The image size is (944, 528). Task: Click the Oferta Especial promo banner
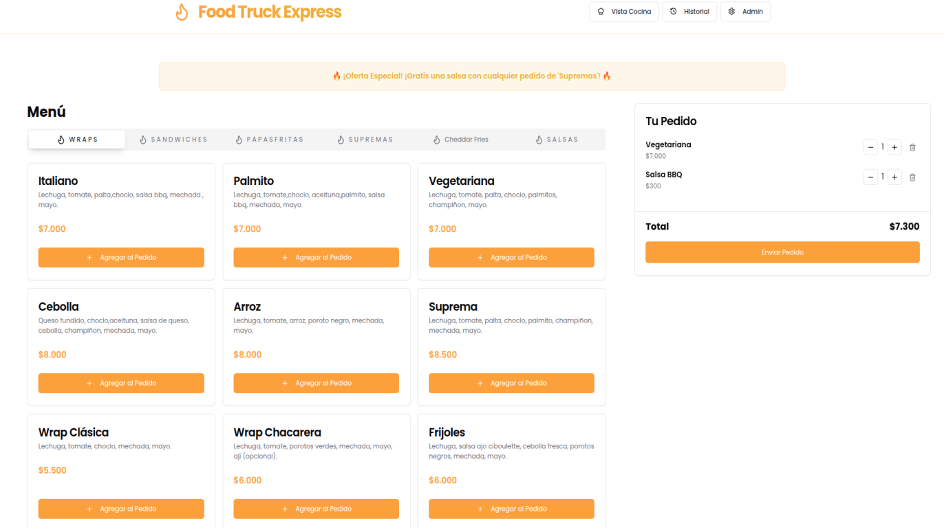[x=472, y=76]
